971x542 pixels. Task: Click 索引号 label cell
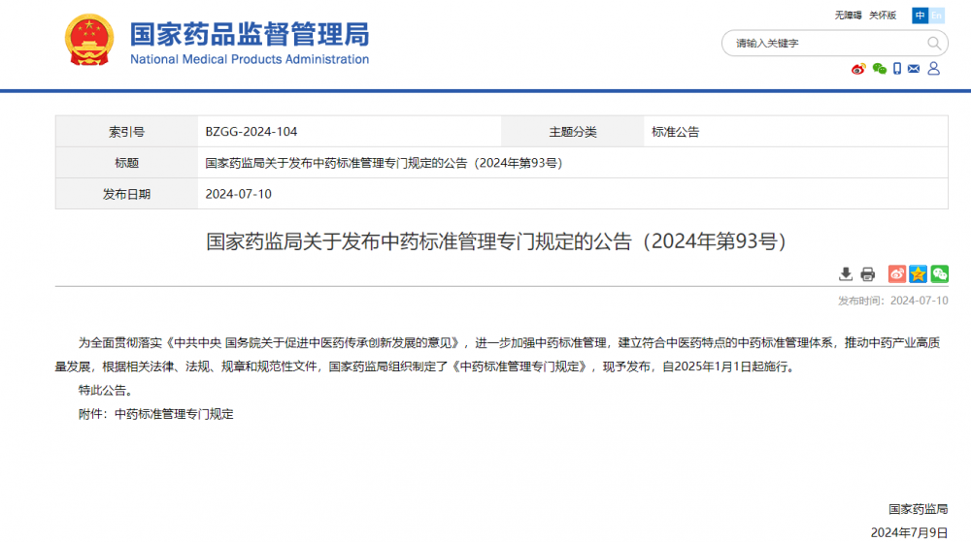[126, 132]
